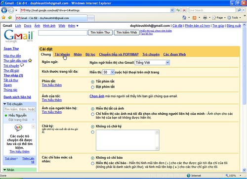
Task: Click the Favorites Center star icon
Action: [3, 17]
